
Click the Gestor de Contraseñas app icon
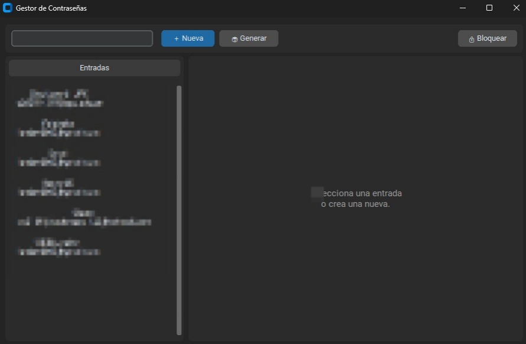tap(8, 8)
